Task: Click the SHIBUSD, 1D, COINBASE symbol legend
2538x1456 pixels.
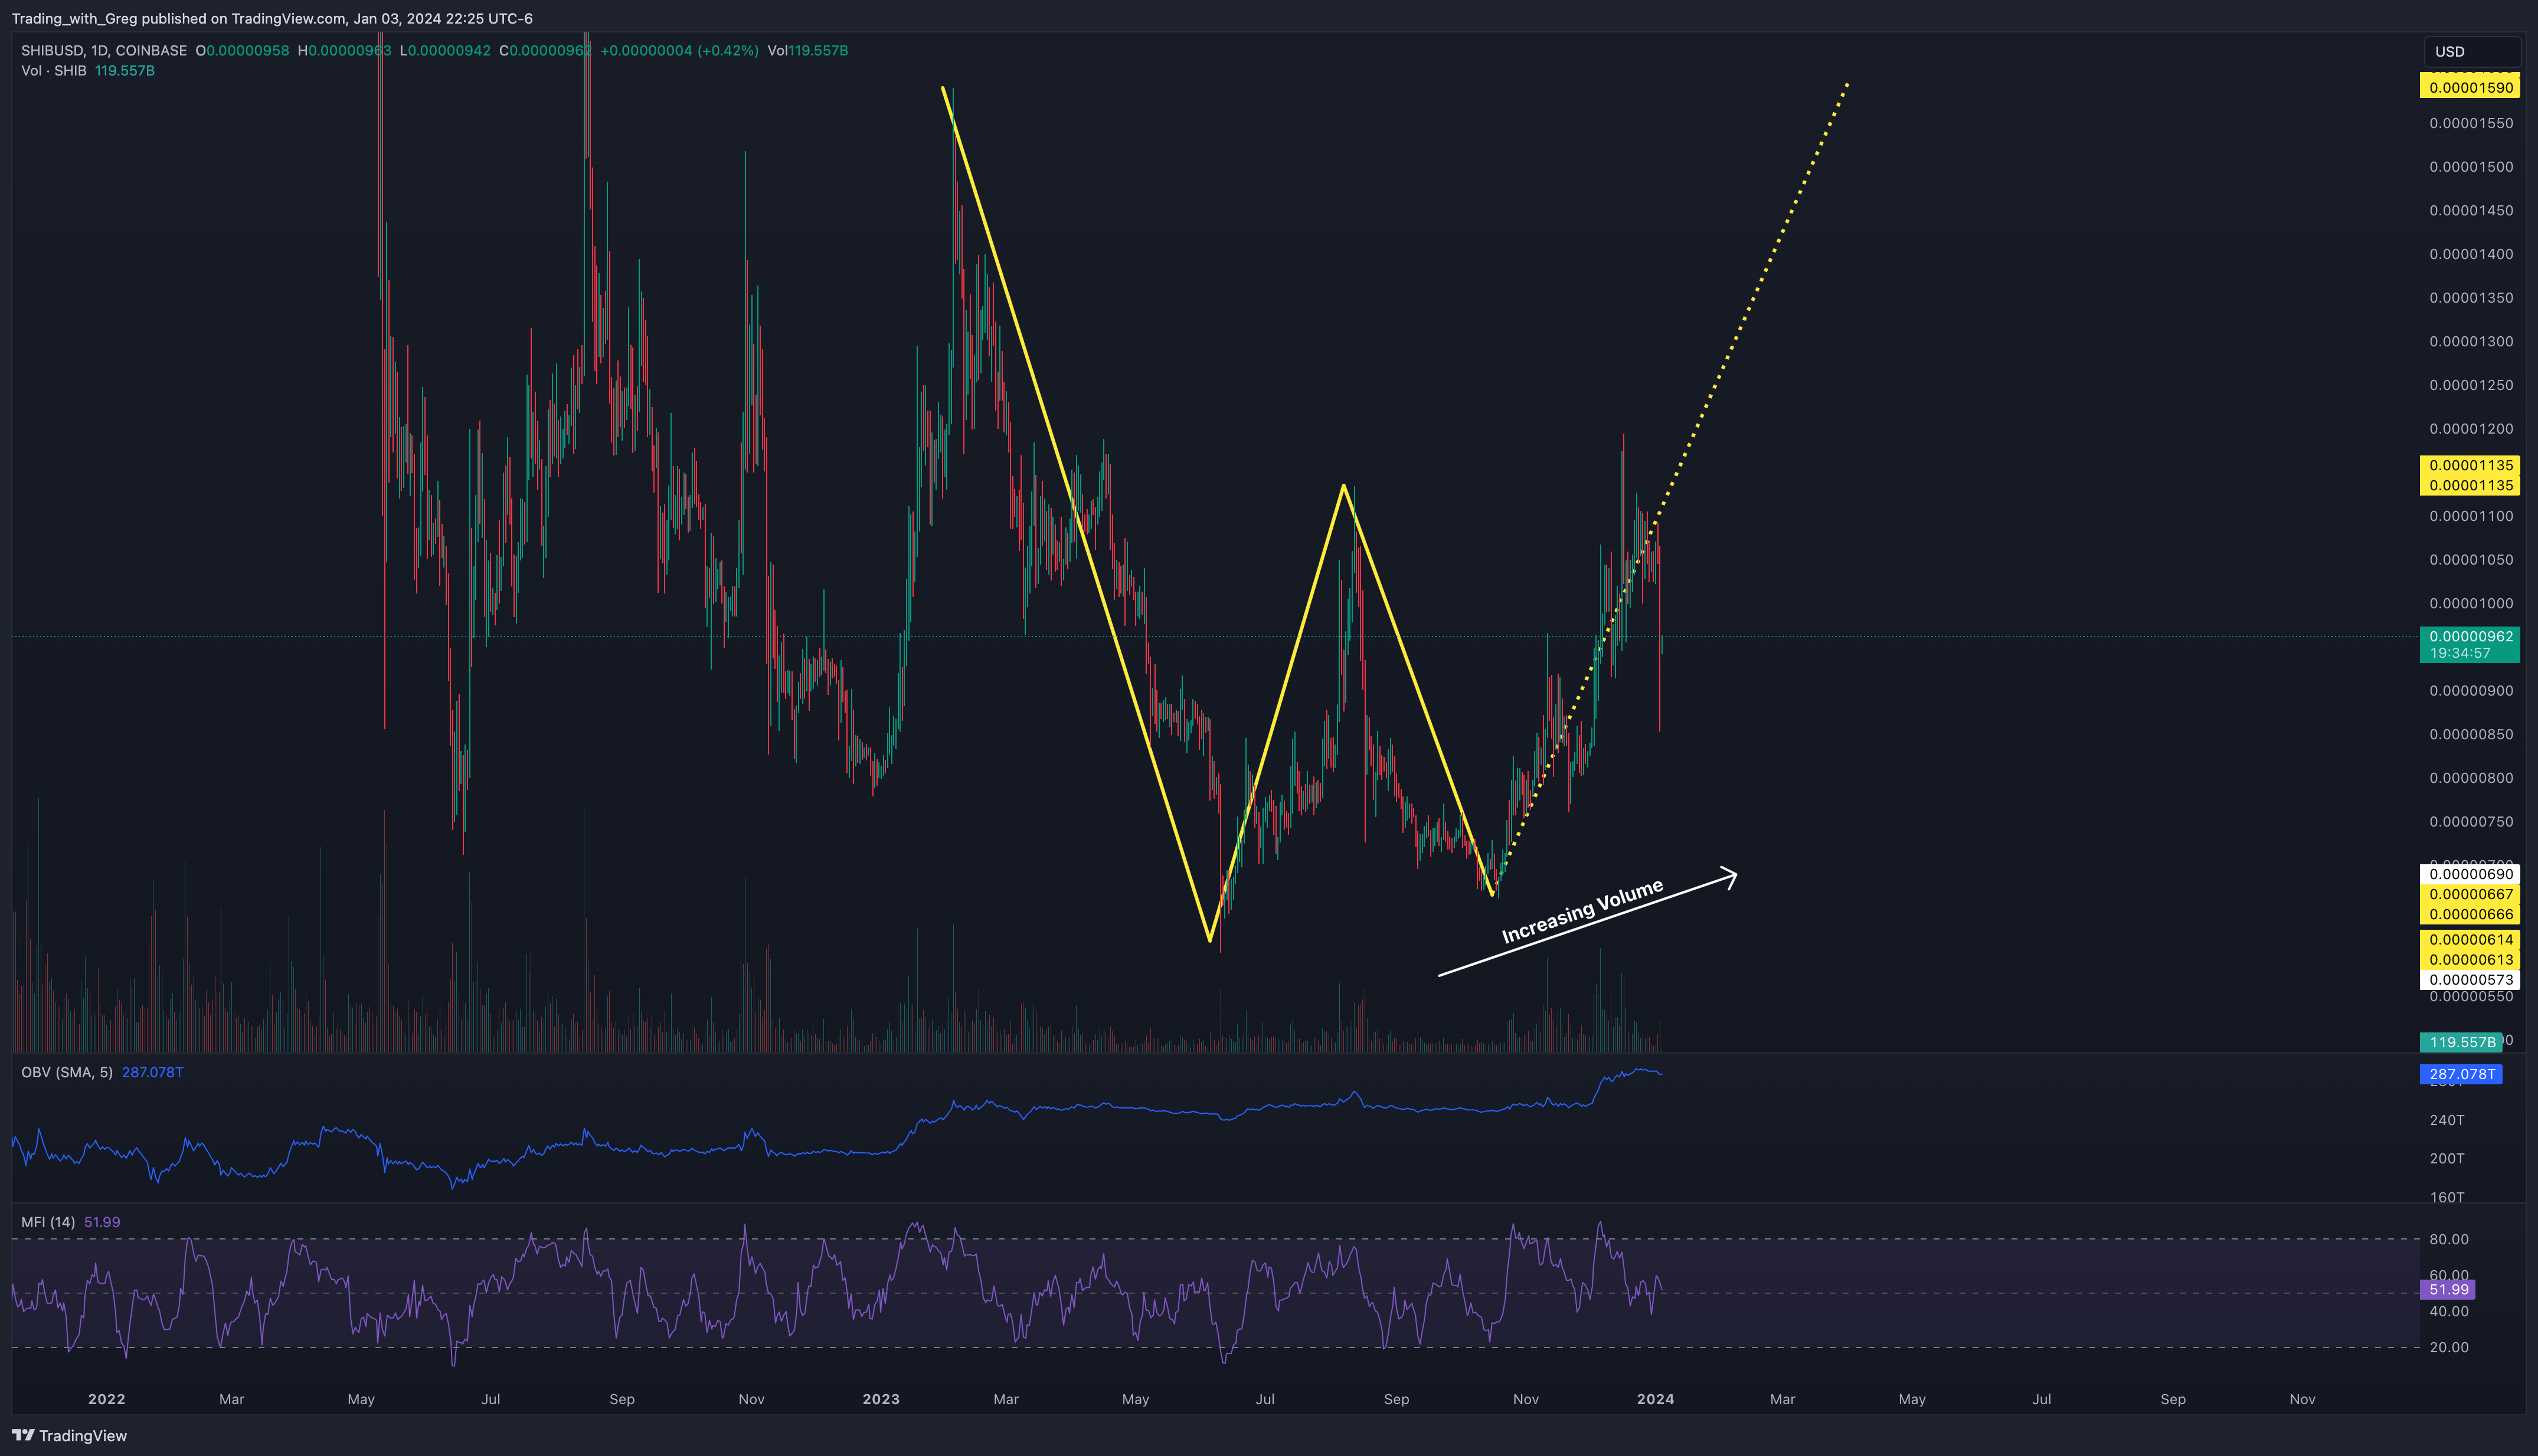Action: (104, 50)
